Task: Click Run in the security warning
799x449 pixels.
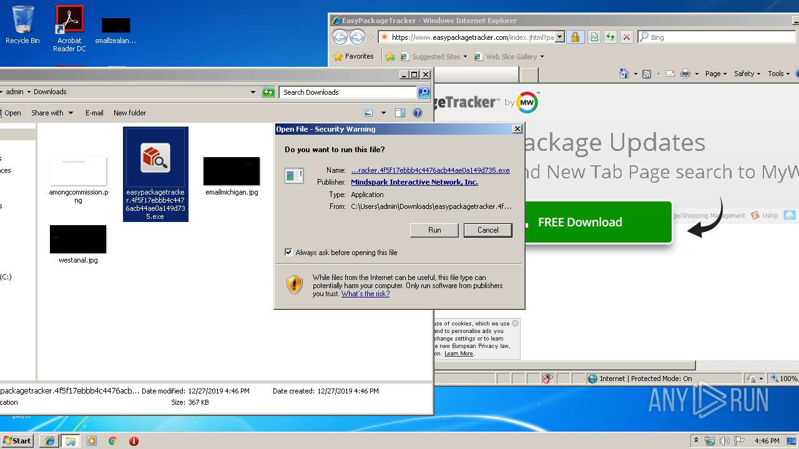Action: tap(434, 230)
